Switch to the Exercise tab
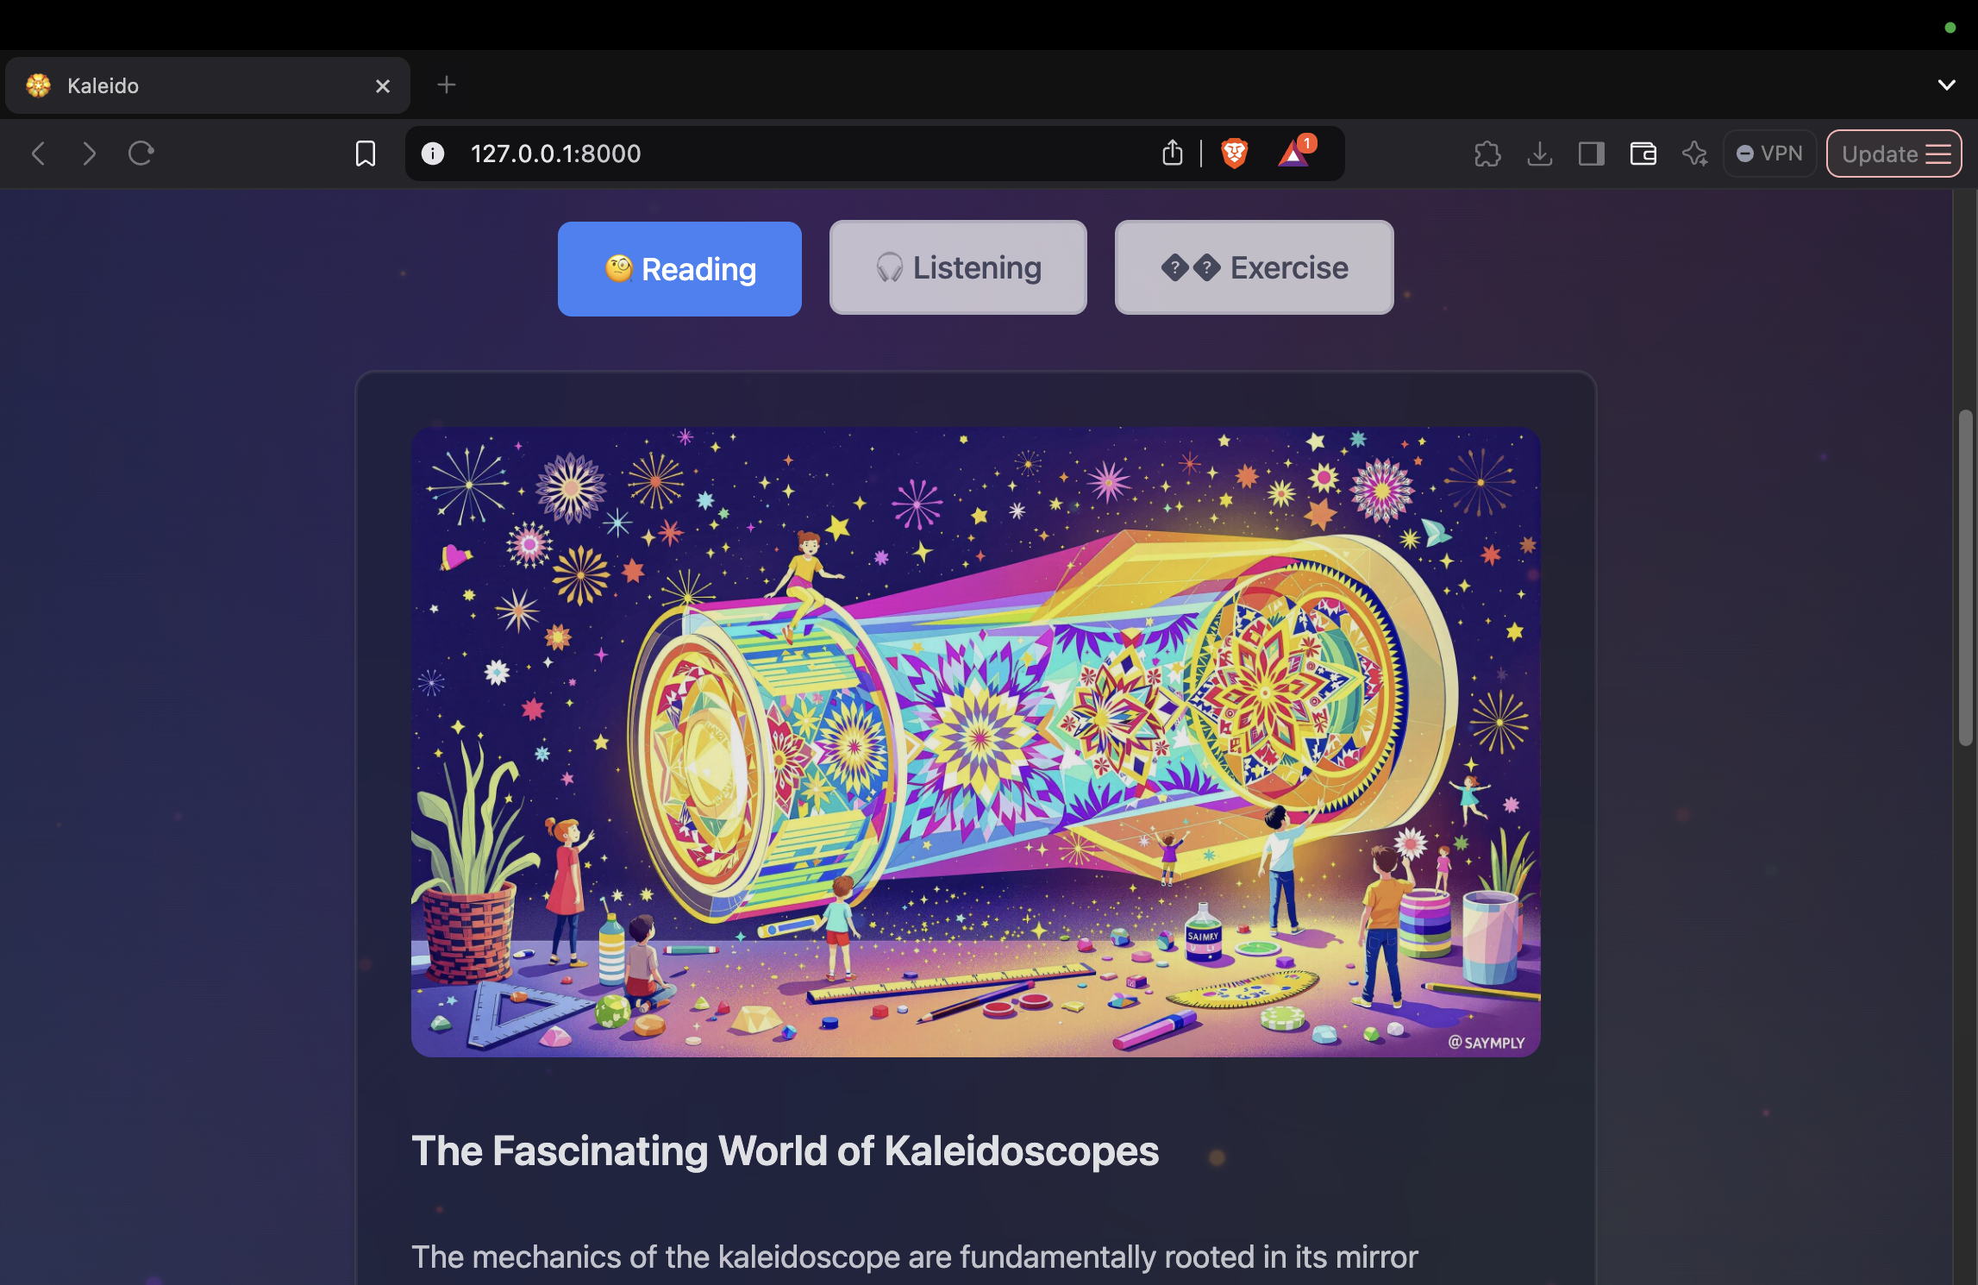Viewport: 1978px width, 1285px height. pos(1254,267)
